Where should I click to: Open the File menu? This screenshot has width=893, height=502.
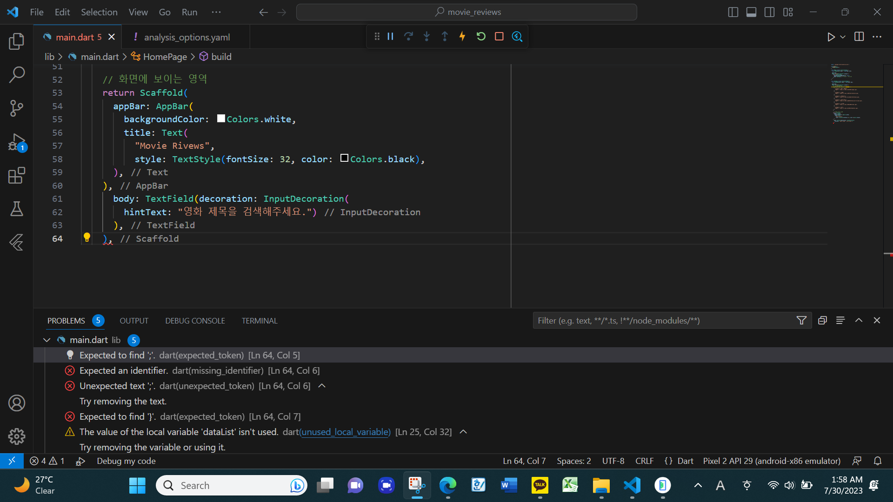pyautogui.click(x=37, y=12)
